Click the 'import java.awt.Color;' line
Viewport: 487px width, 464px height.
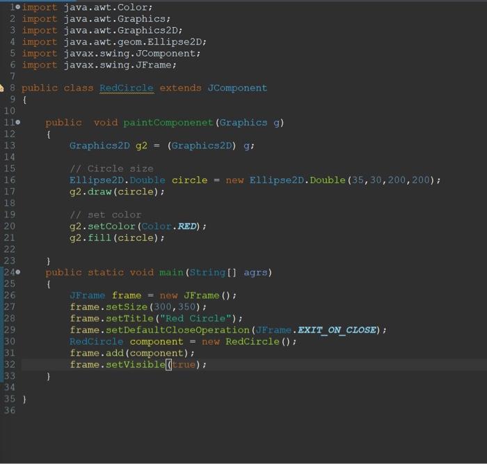tap(87, 7)
